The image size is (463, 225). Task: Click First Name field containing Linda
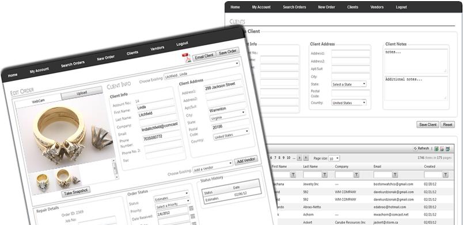[156, 105]
